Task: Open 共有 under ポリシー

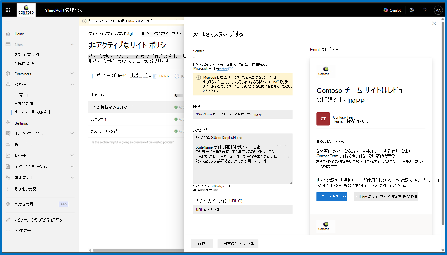Action: coord(19,95)
